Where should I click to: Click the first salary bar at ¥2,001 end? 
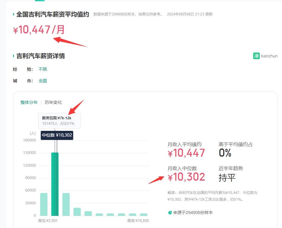(44, 204)
